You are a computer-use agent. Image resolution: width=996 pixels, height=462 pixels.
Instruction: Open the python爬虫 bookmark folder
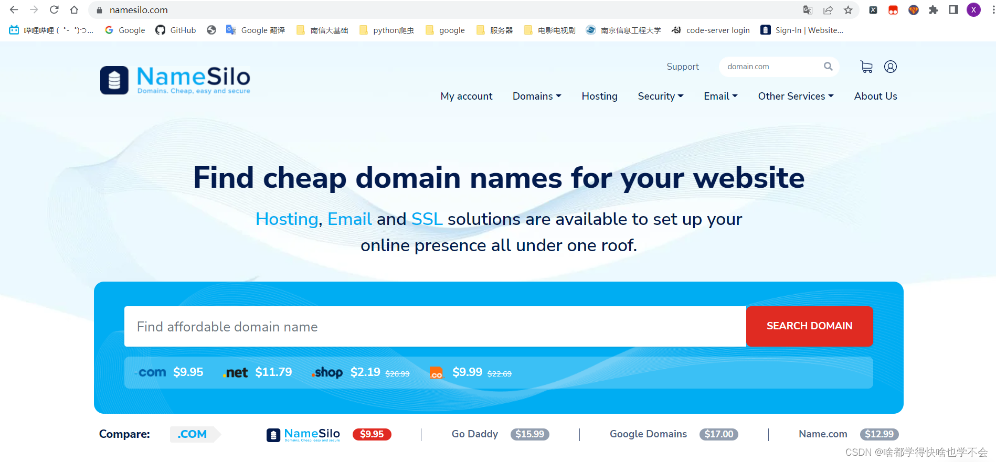pos(387,30)
